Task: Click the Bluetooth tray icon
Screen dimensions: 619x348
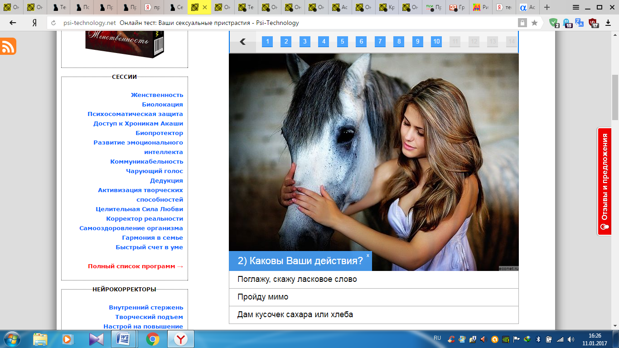Action: click(x=538, y=339)
